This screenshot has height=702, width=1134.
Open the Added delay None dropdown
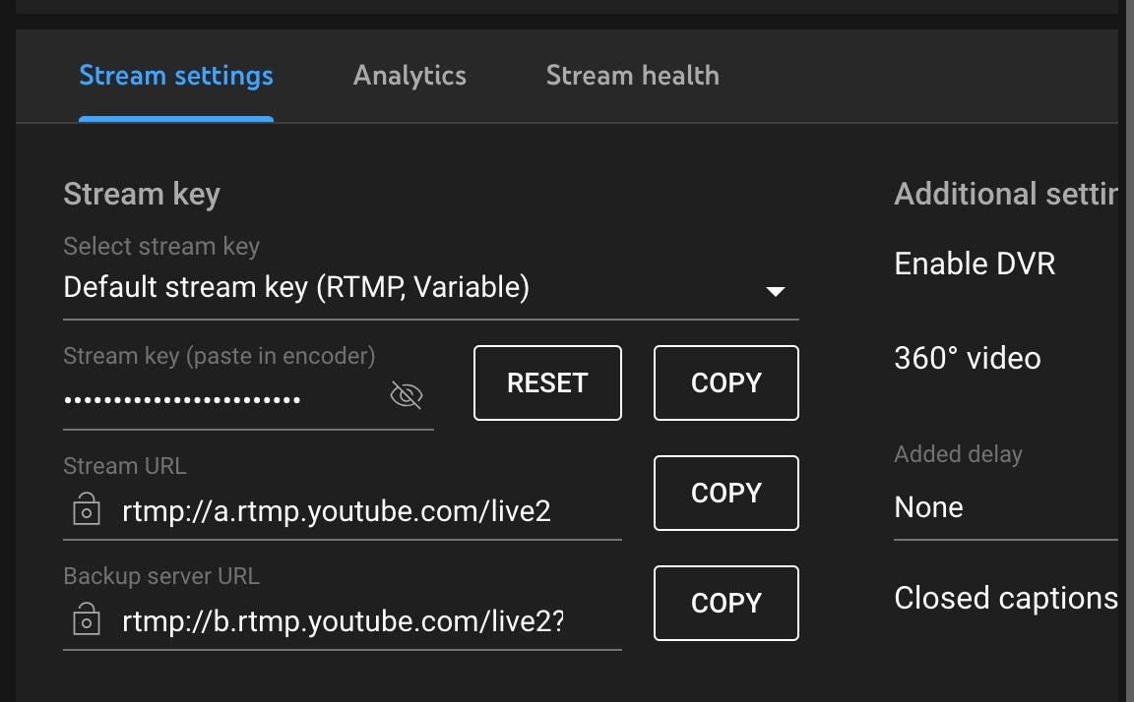1006,507
